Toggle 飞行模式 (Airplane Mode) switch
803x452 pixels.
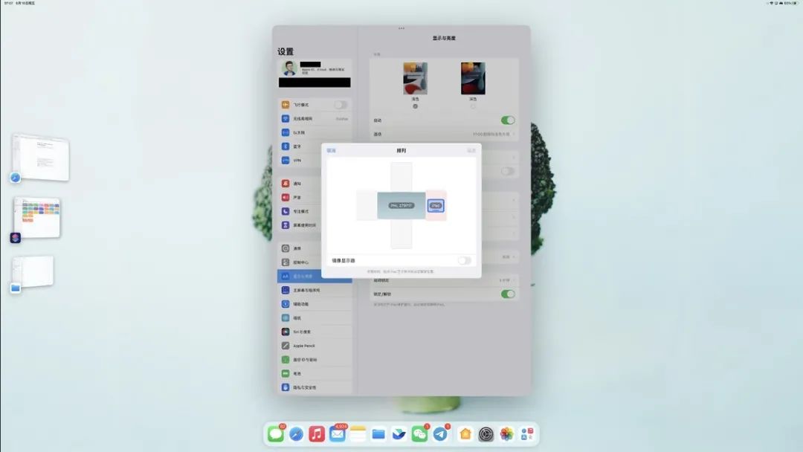(341, 104)
